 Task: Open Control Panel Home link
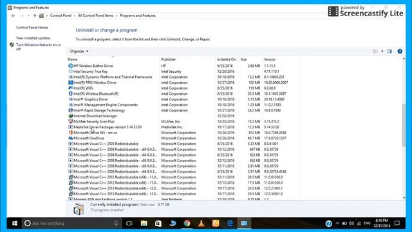(32, 27)
